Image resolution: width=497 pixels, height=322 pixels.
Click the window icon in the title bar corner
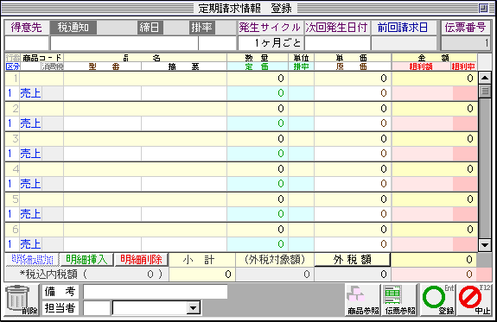coord(483,8)
